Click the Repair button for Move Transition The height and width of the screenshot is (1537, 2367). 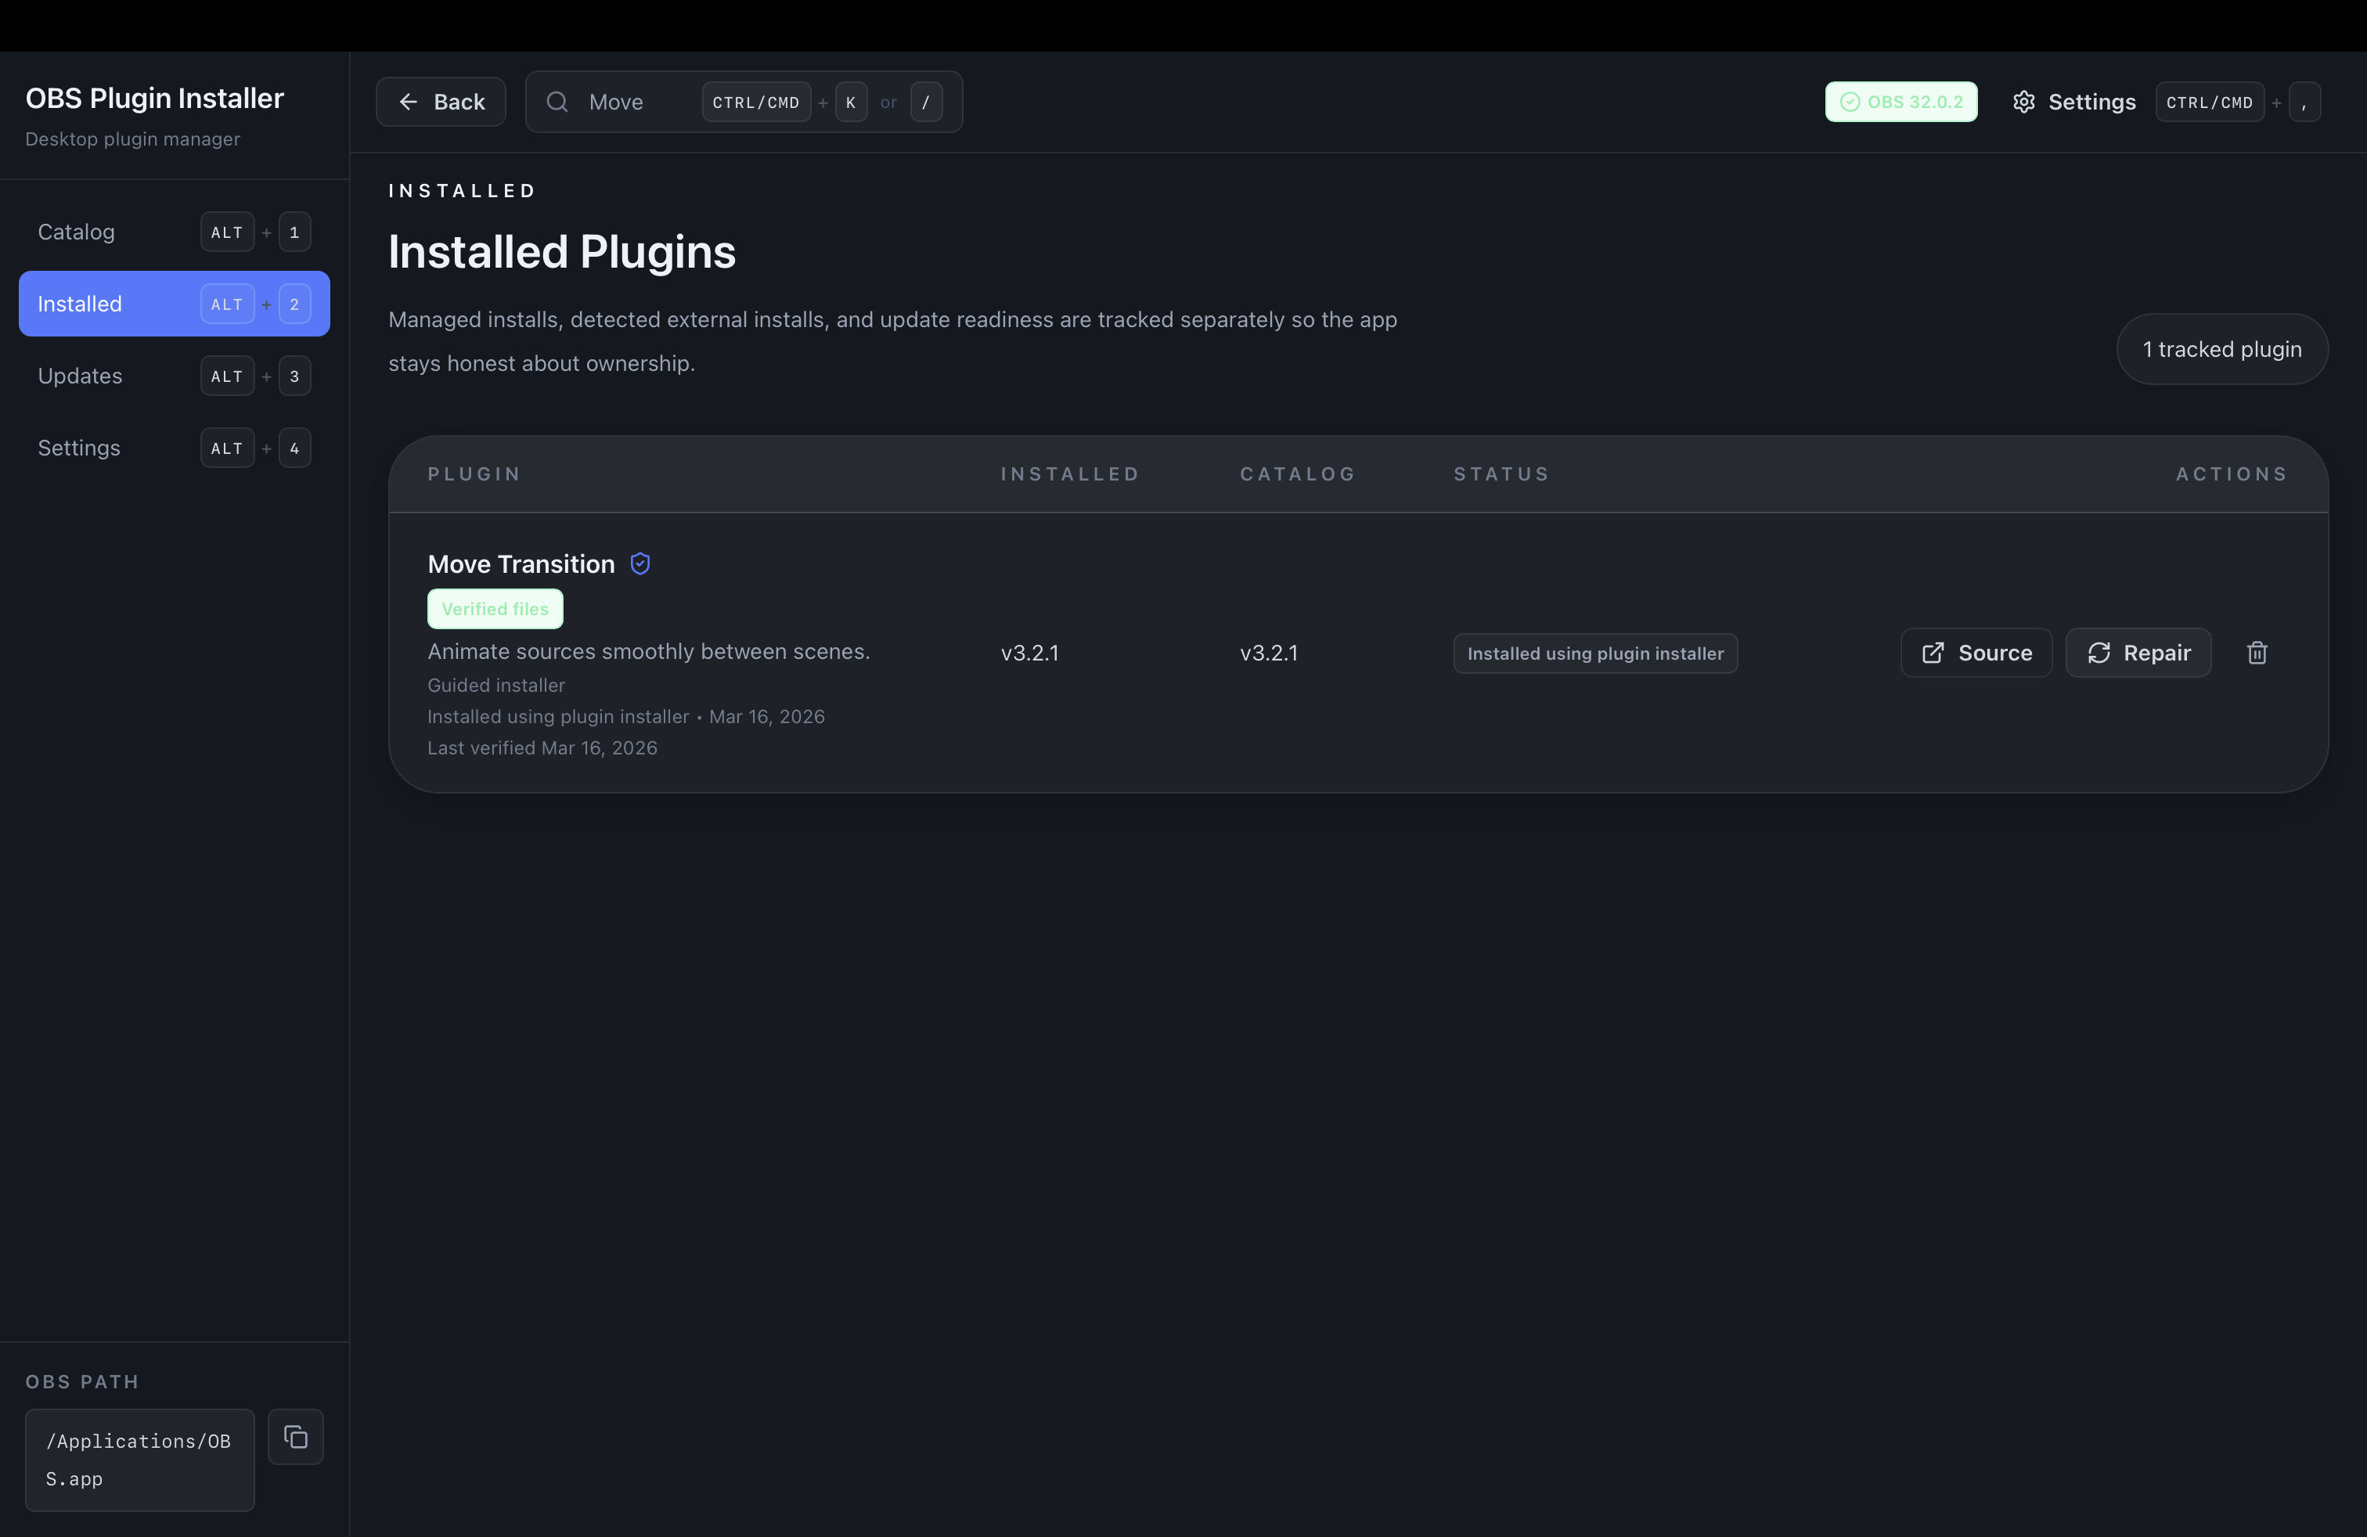[2138, 652]
